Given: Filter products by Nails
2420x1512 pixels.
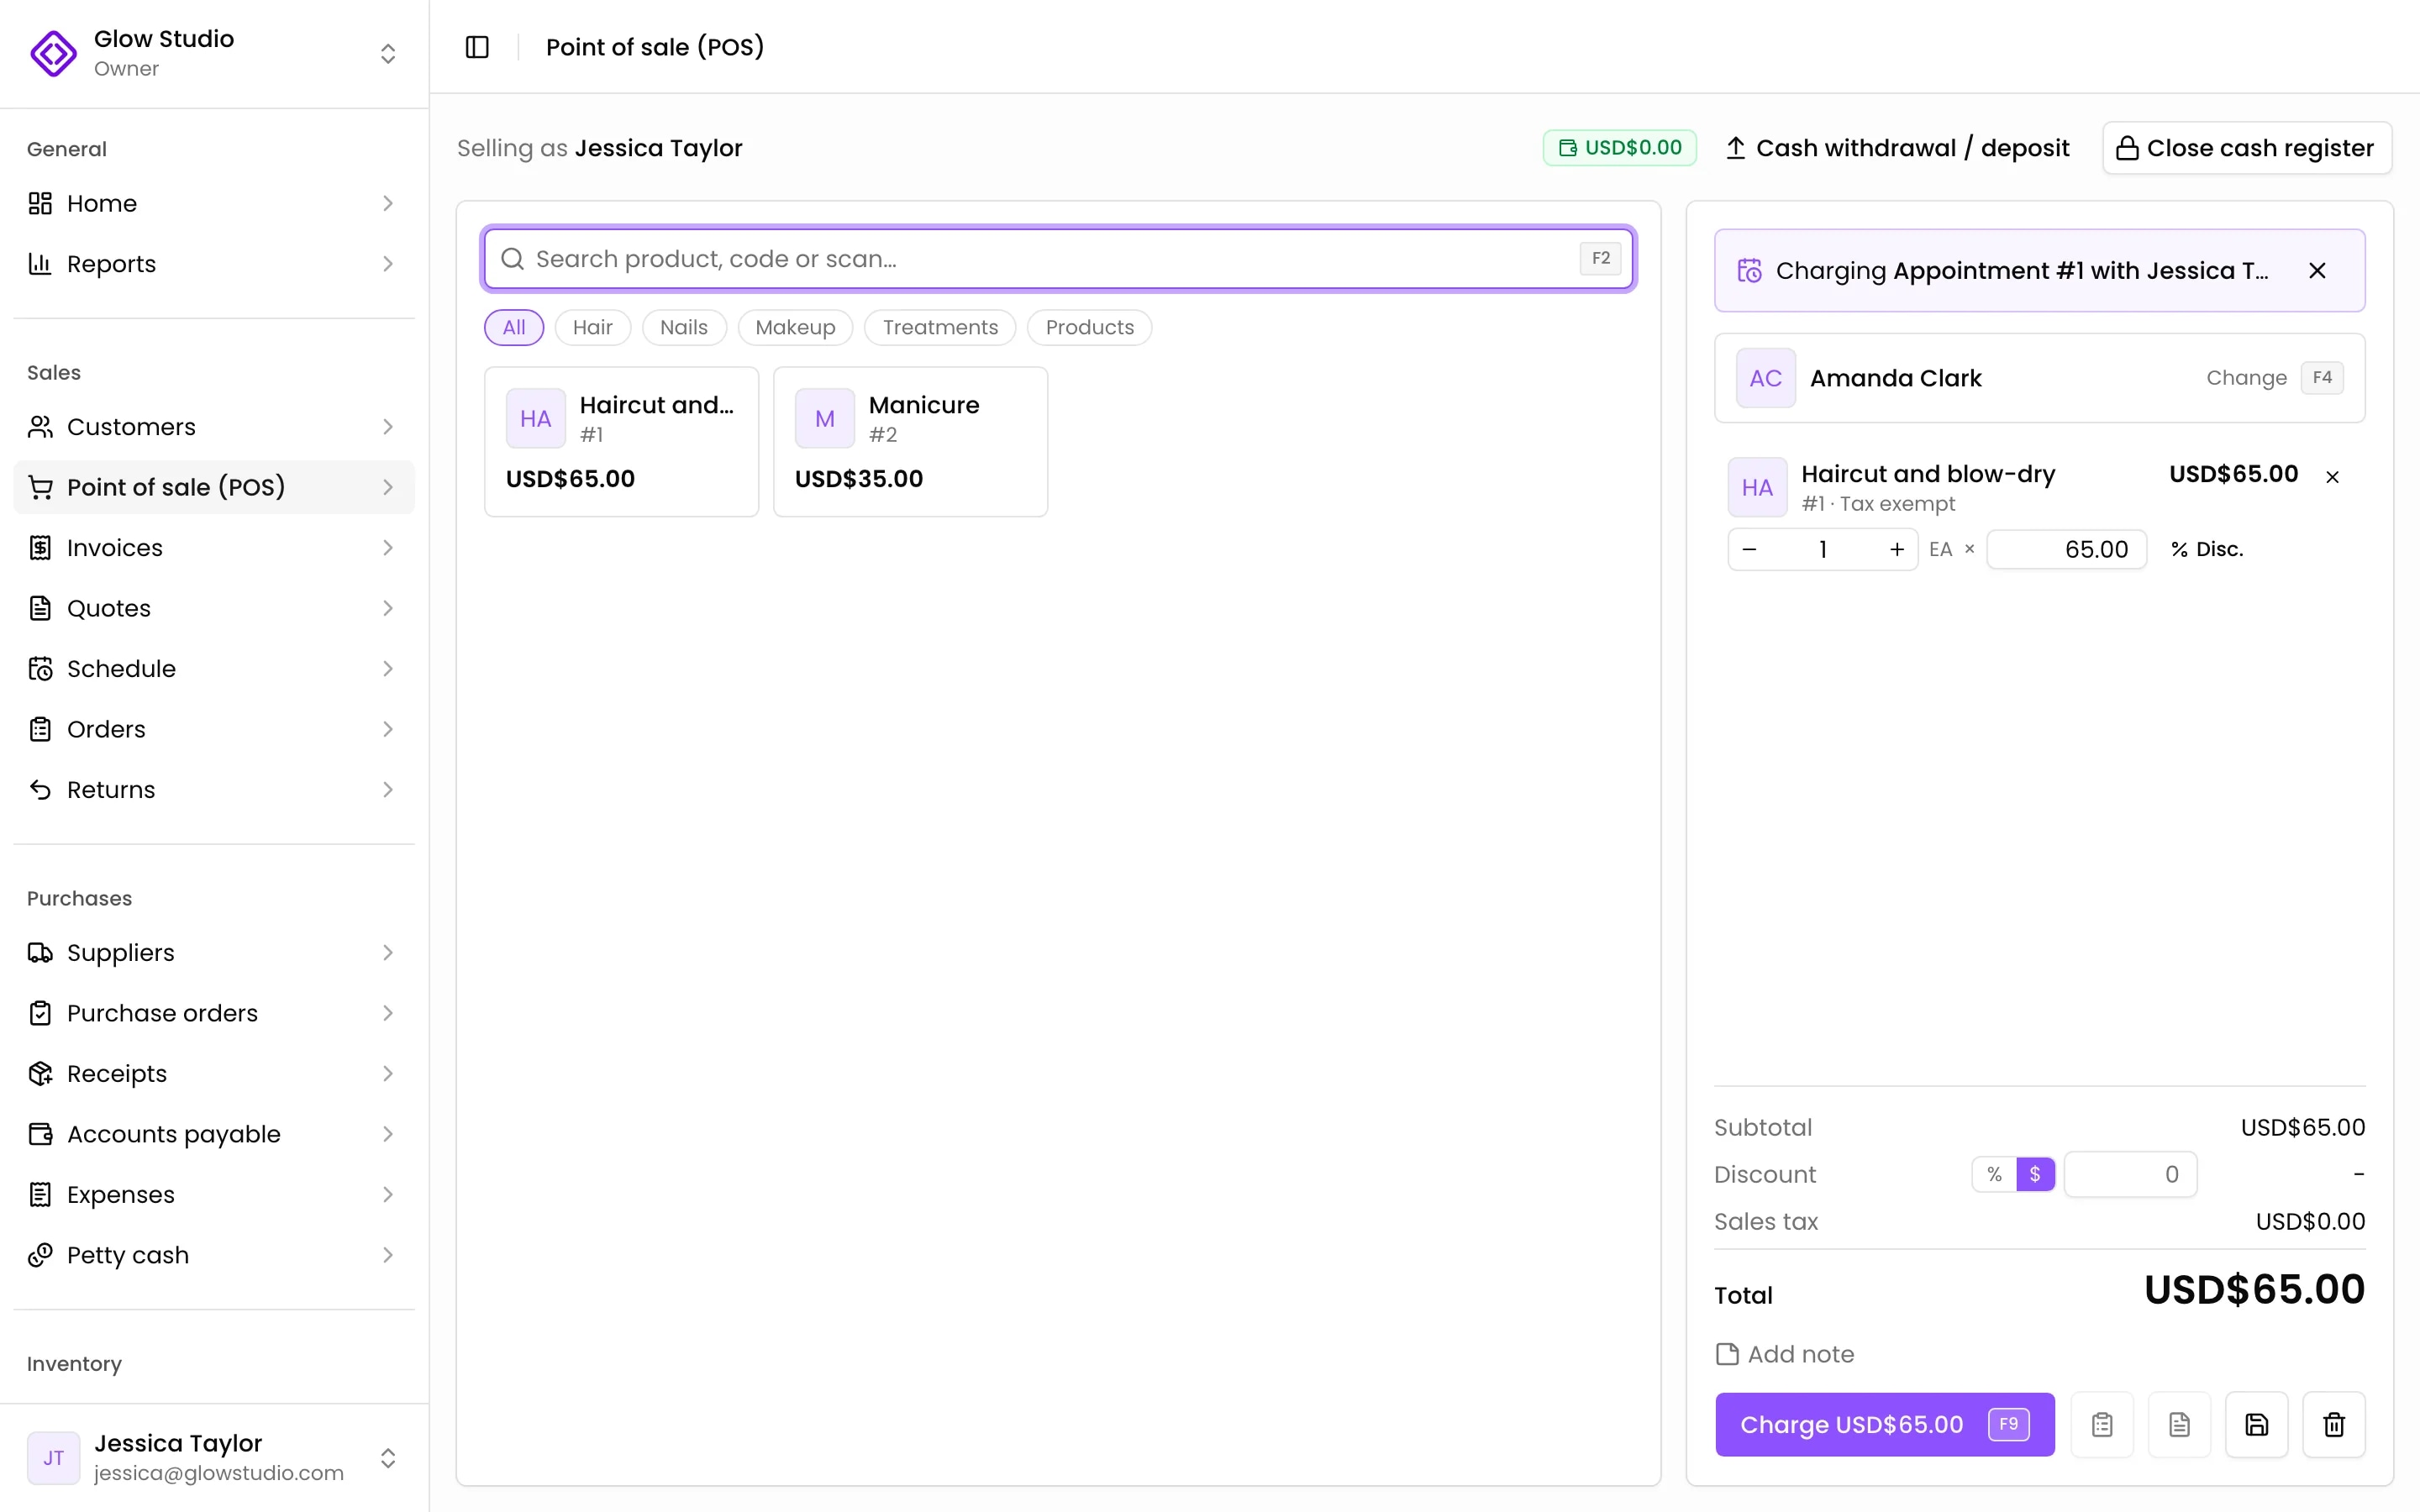Looking at the screenshot, I should (x=684, y=327).
